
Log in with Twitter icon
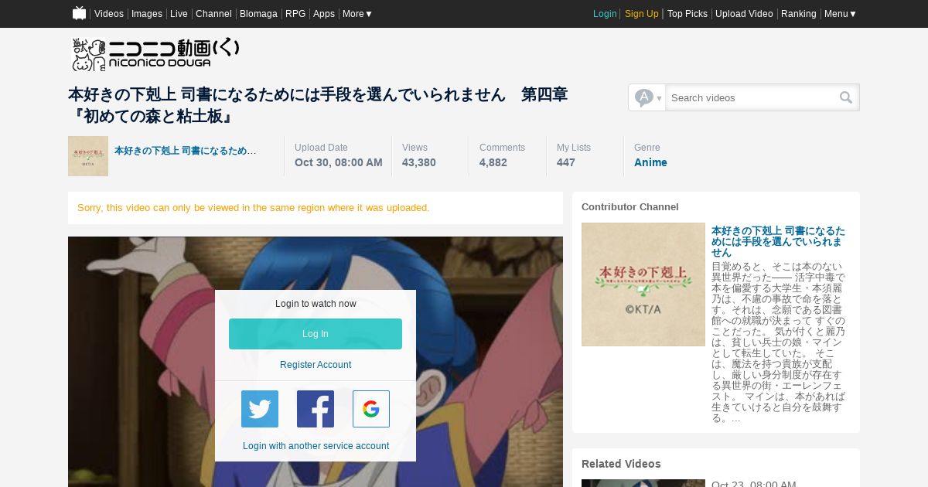(260, 409)
